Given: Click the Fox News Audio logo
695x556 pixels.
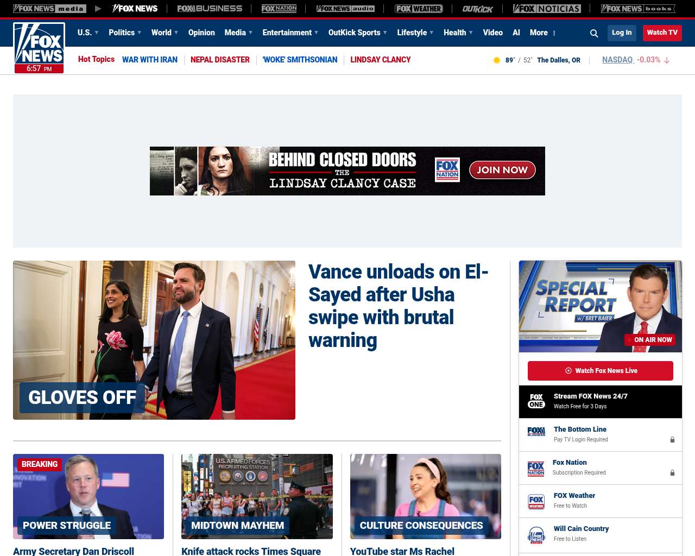Looking at the screenshot, I should [345, 9].
